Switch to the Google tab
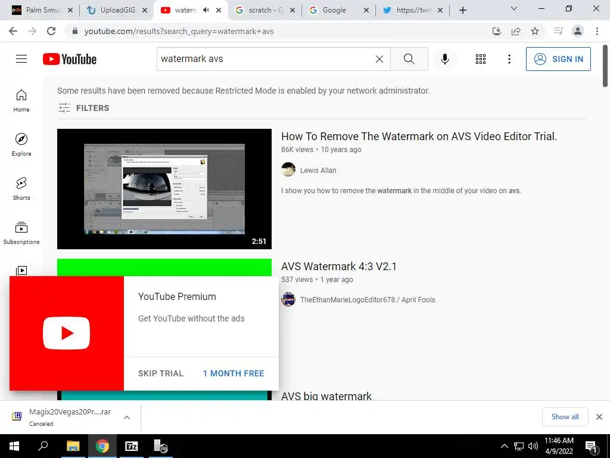 click(339, 10)
